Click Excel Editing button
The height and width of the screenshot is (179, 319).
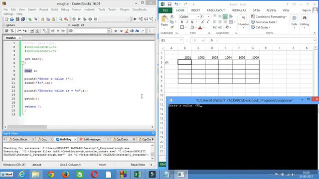click(305, 21)
